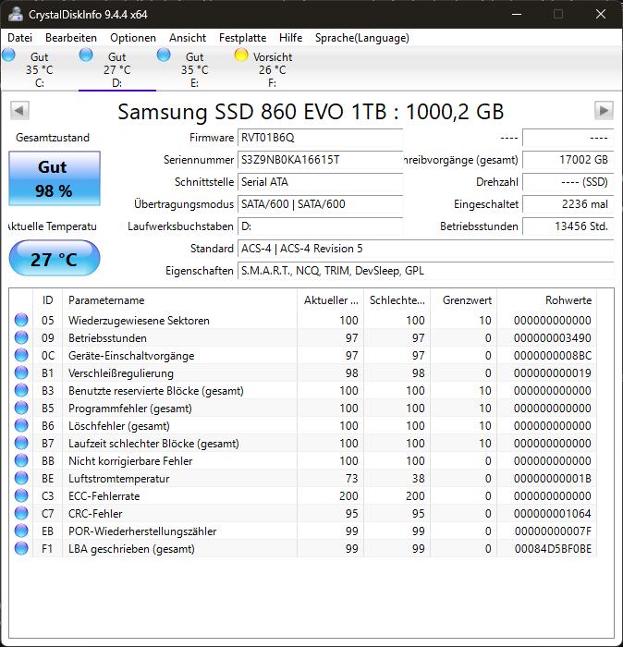Click status orb for Nicht korrigierbare Fehler

(x=21, y=460)
